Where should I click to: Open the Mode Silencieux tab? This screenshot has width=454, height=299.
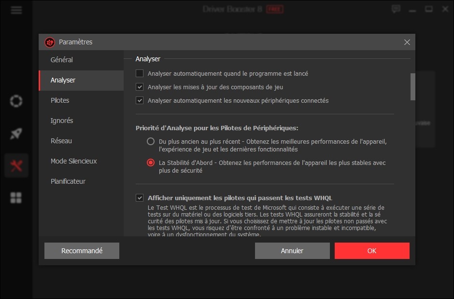pyautogui.click(x=81, y=161)
